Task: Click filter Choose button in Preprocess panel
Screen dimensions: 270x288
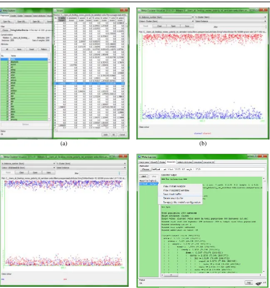Action: 5,30
